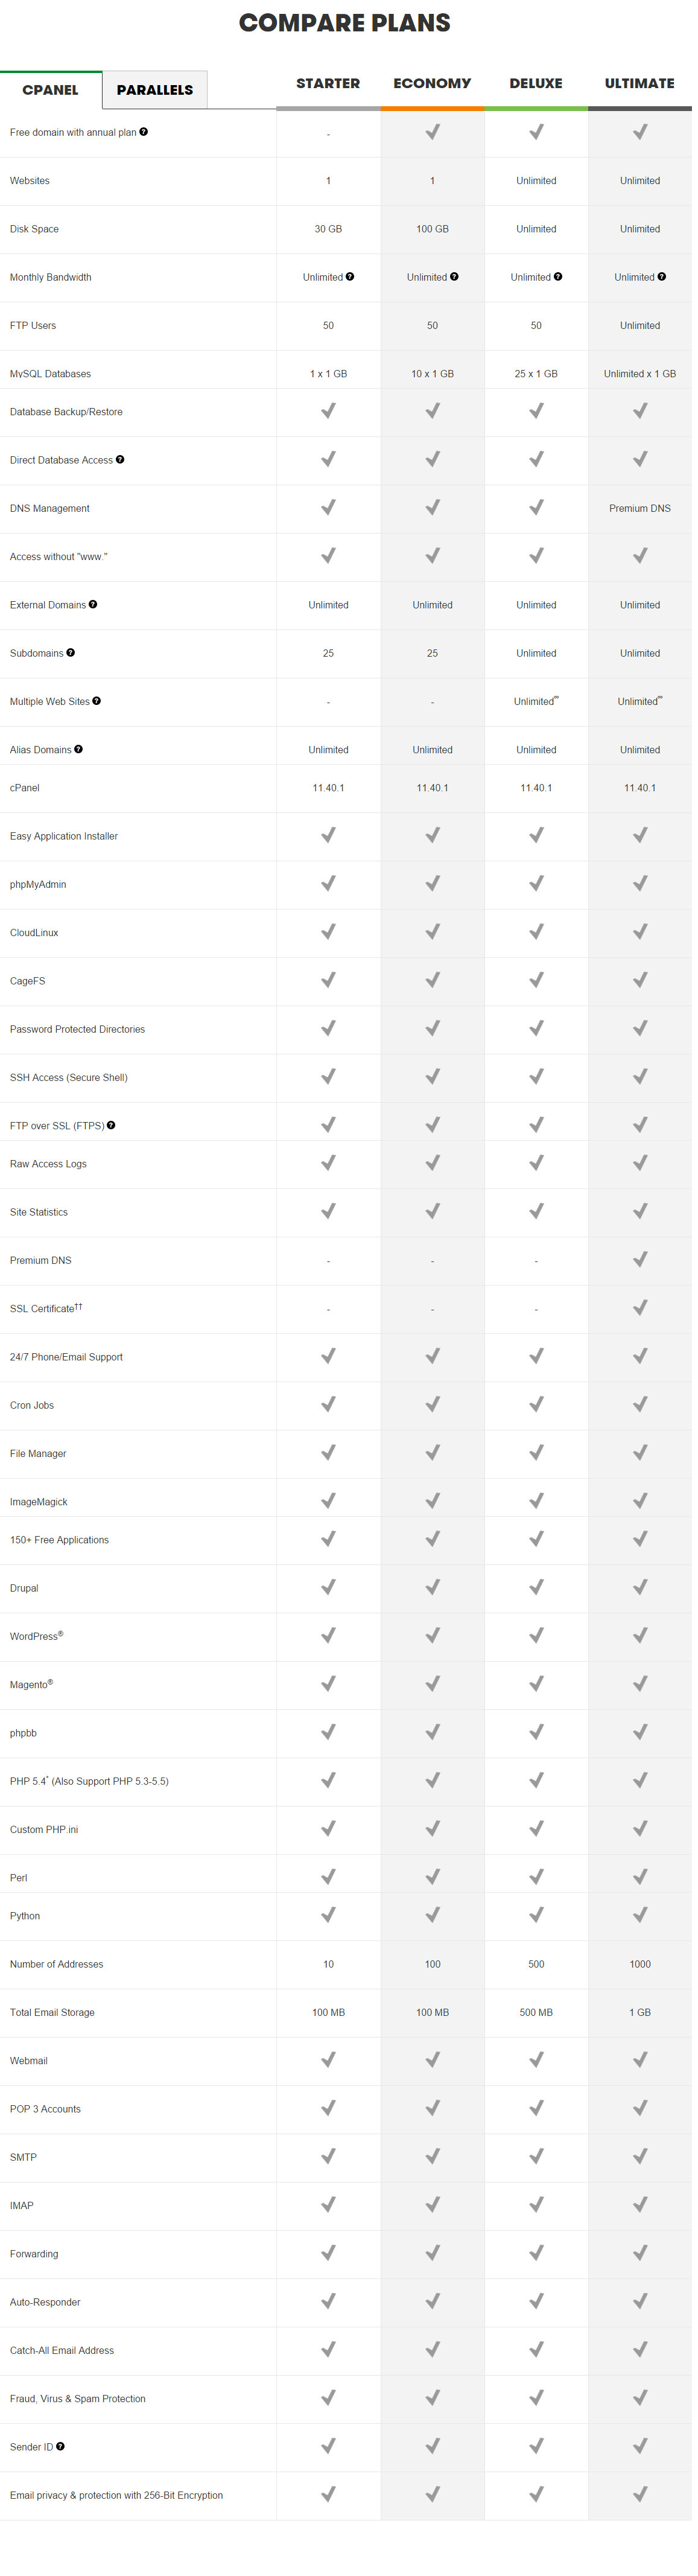Choose the Ultimate plan header
Image resolution: width=698 pixels, height=2576 pixels.
point(640,84)
